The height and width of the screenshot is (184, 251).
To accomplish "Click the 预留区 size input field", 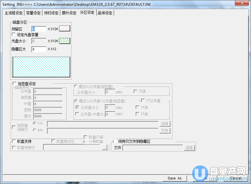I will tap(39, 29).
